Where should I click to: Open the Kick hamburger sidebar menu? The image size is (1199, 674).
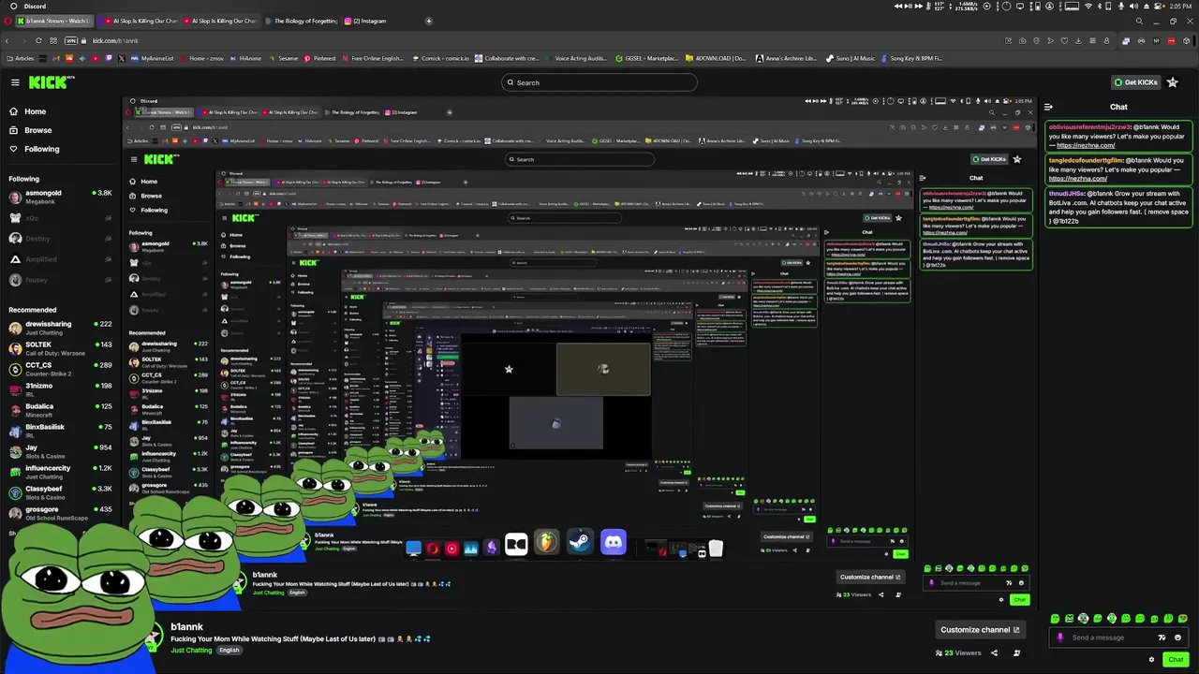click(15, 82)
